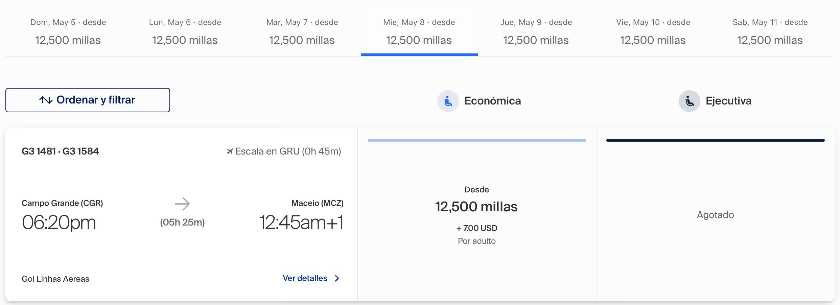Open the Sab, May 11 date tab
This screenshot has width=840, height=305.
770,32
